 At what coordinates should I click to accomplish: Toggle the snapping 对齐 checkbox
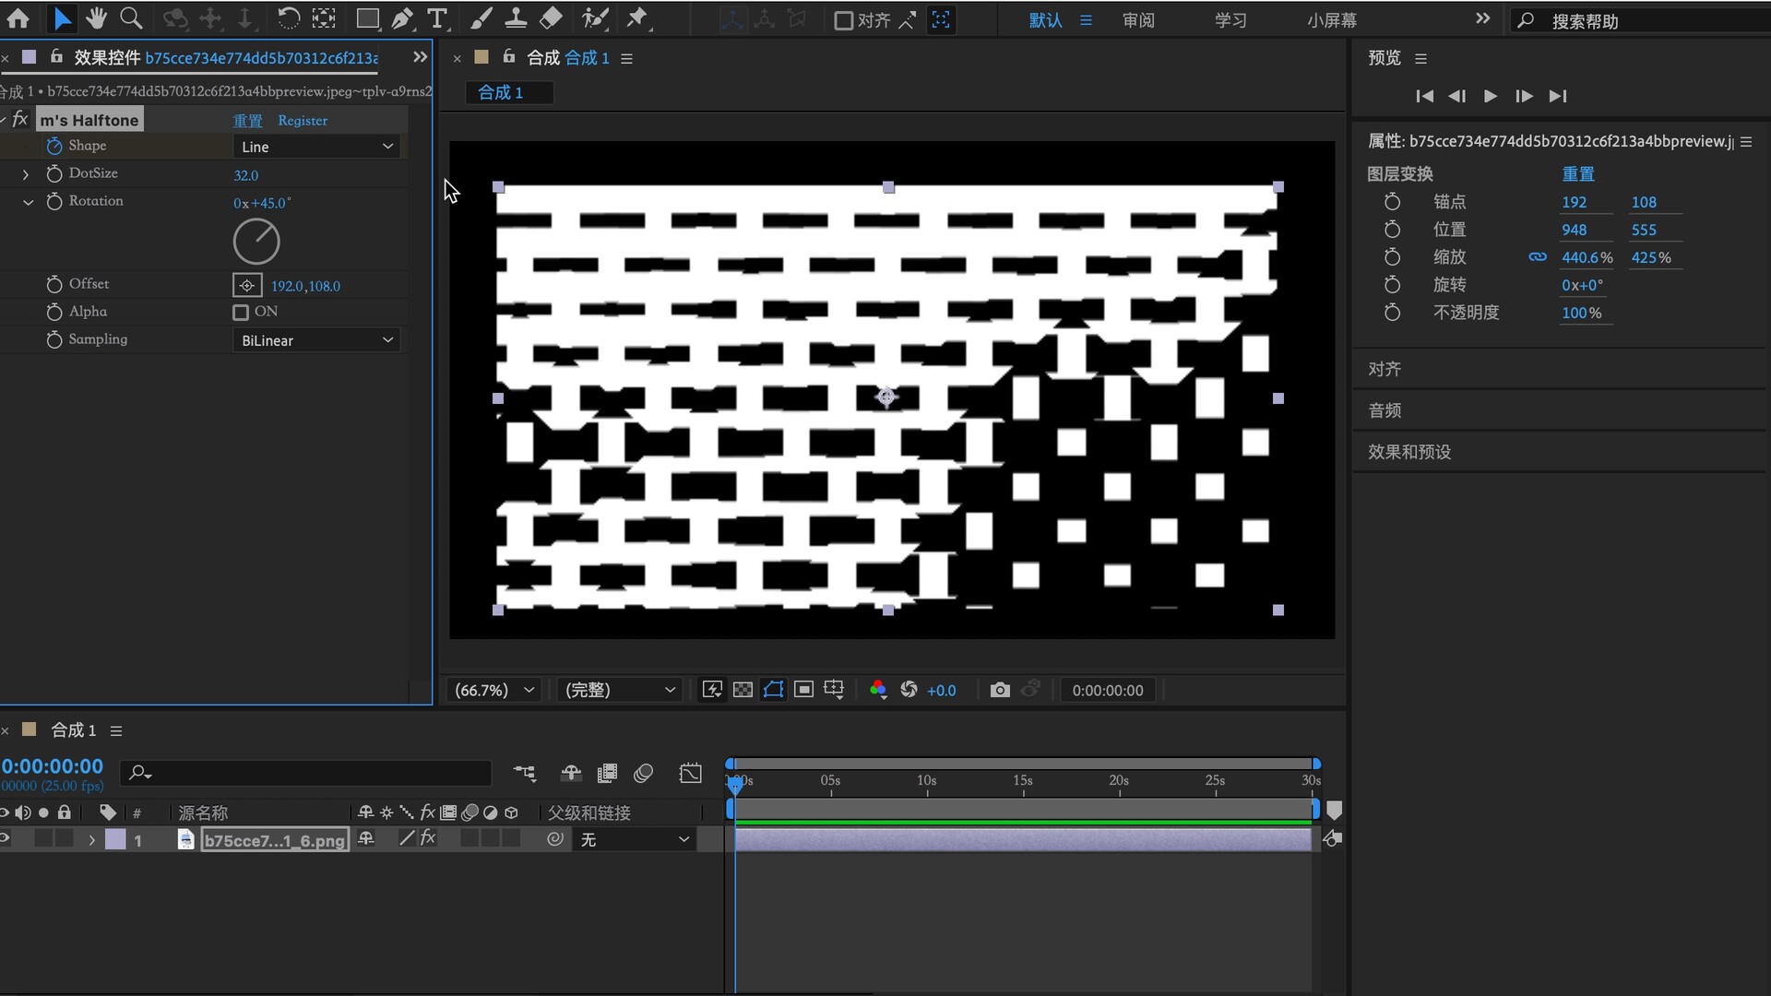coord(843,20)
